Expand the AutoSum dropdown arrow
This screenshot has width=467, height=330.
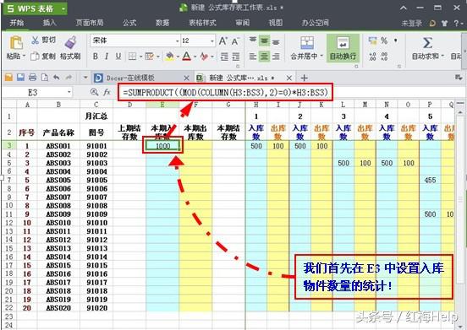click(442, 57)
